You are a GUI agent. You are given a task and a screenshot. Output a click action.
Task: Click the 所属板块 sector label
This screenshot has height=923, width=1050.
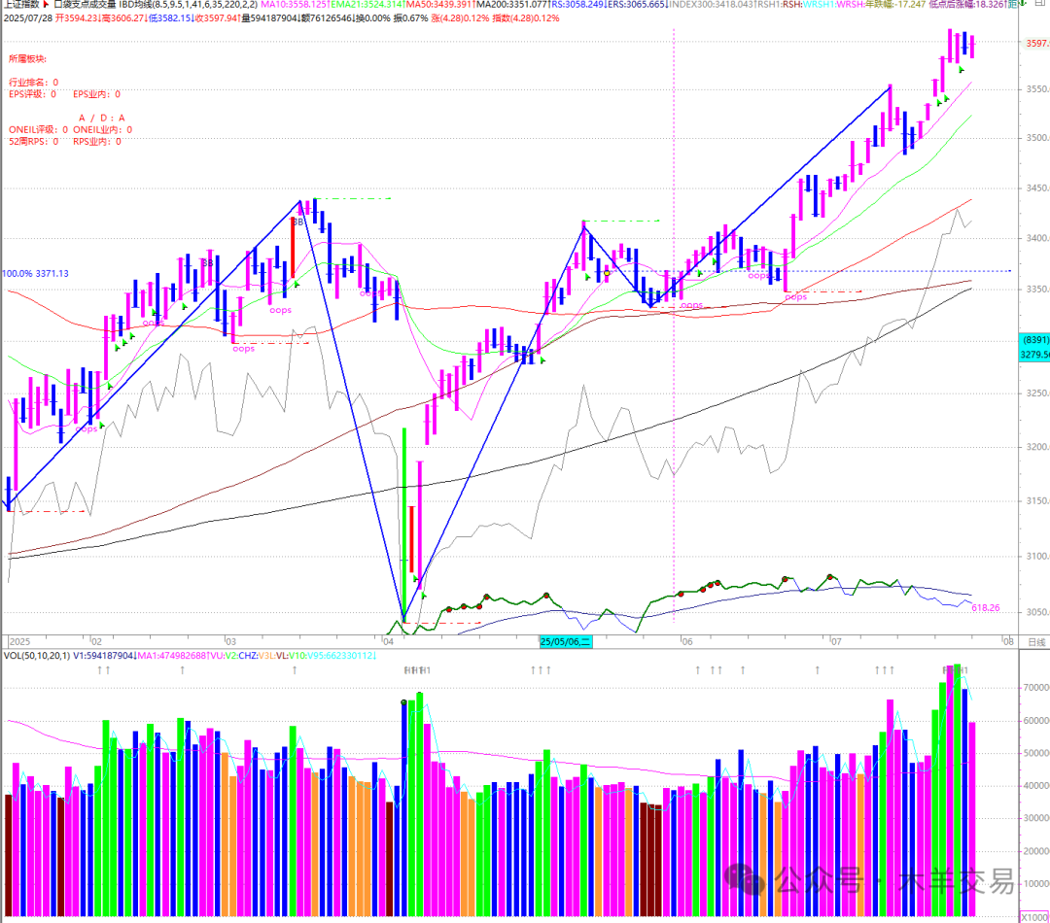(x=27, y=59)
